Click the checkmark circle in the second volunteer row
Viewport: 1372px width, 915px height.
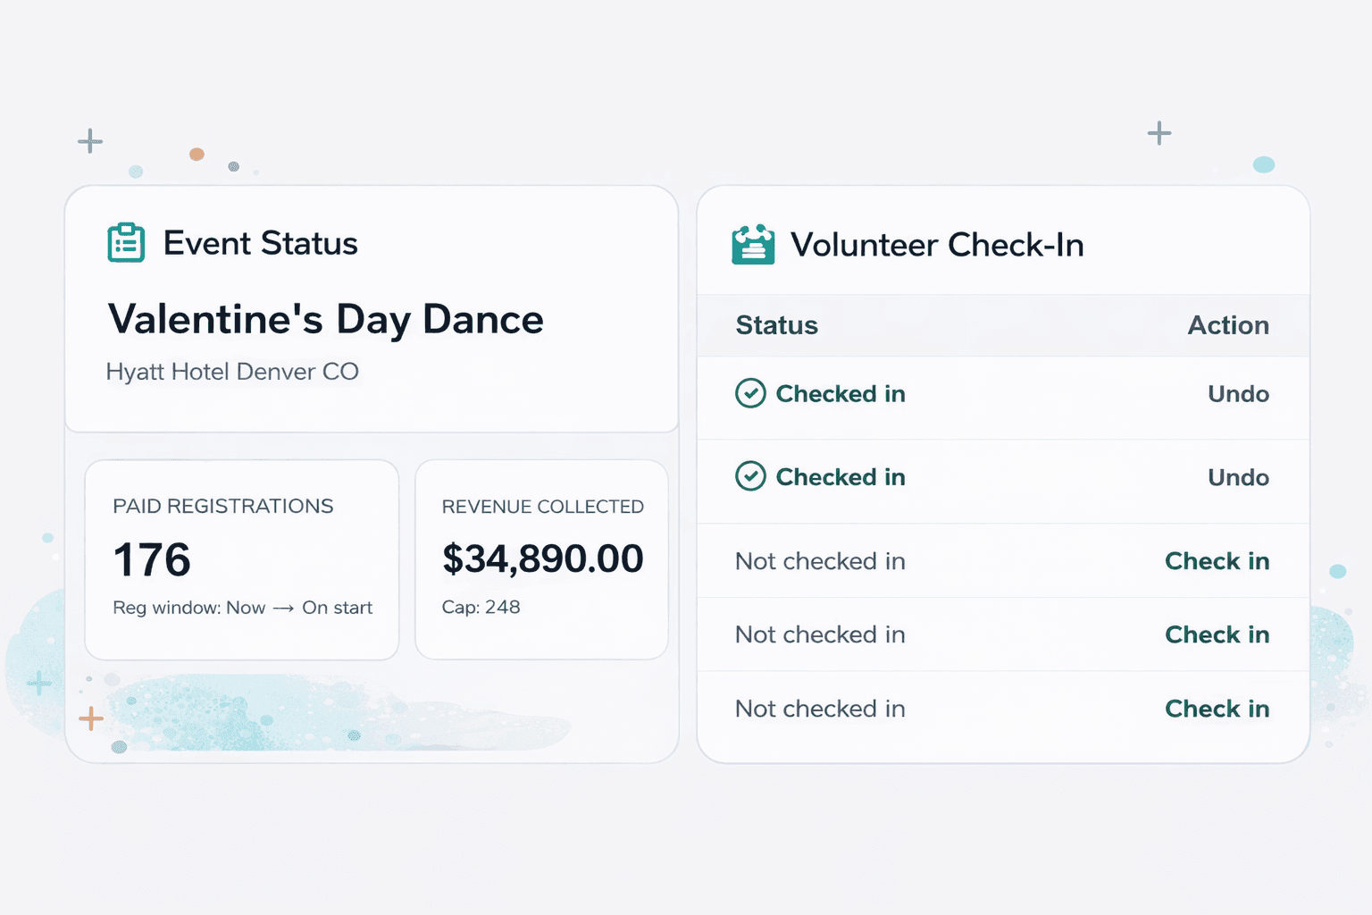click(x=750, y=477)
